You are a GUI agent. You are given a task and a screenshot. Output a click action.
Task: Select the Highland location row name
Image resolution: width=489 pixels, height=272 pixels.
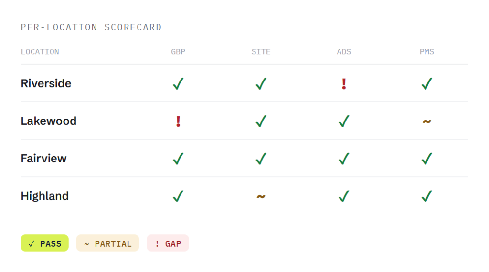pyautogui.click(x=44, y=196)
